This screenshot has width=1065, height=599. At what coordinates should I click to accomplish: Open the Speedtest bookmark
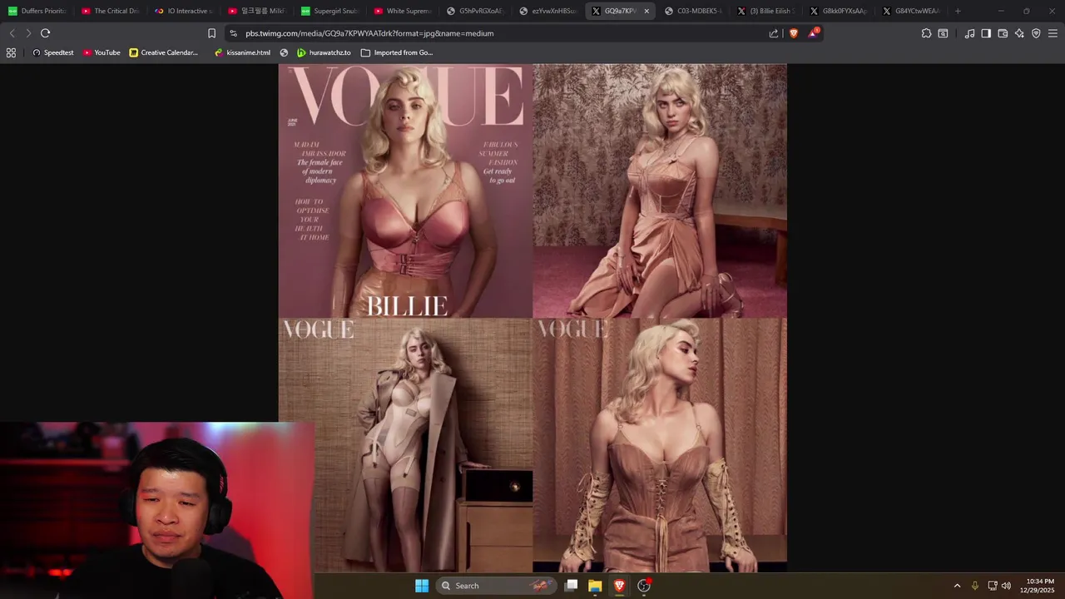point(53,52)
